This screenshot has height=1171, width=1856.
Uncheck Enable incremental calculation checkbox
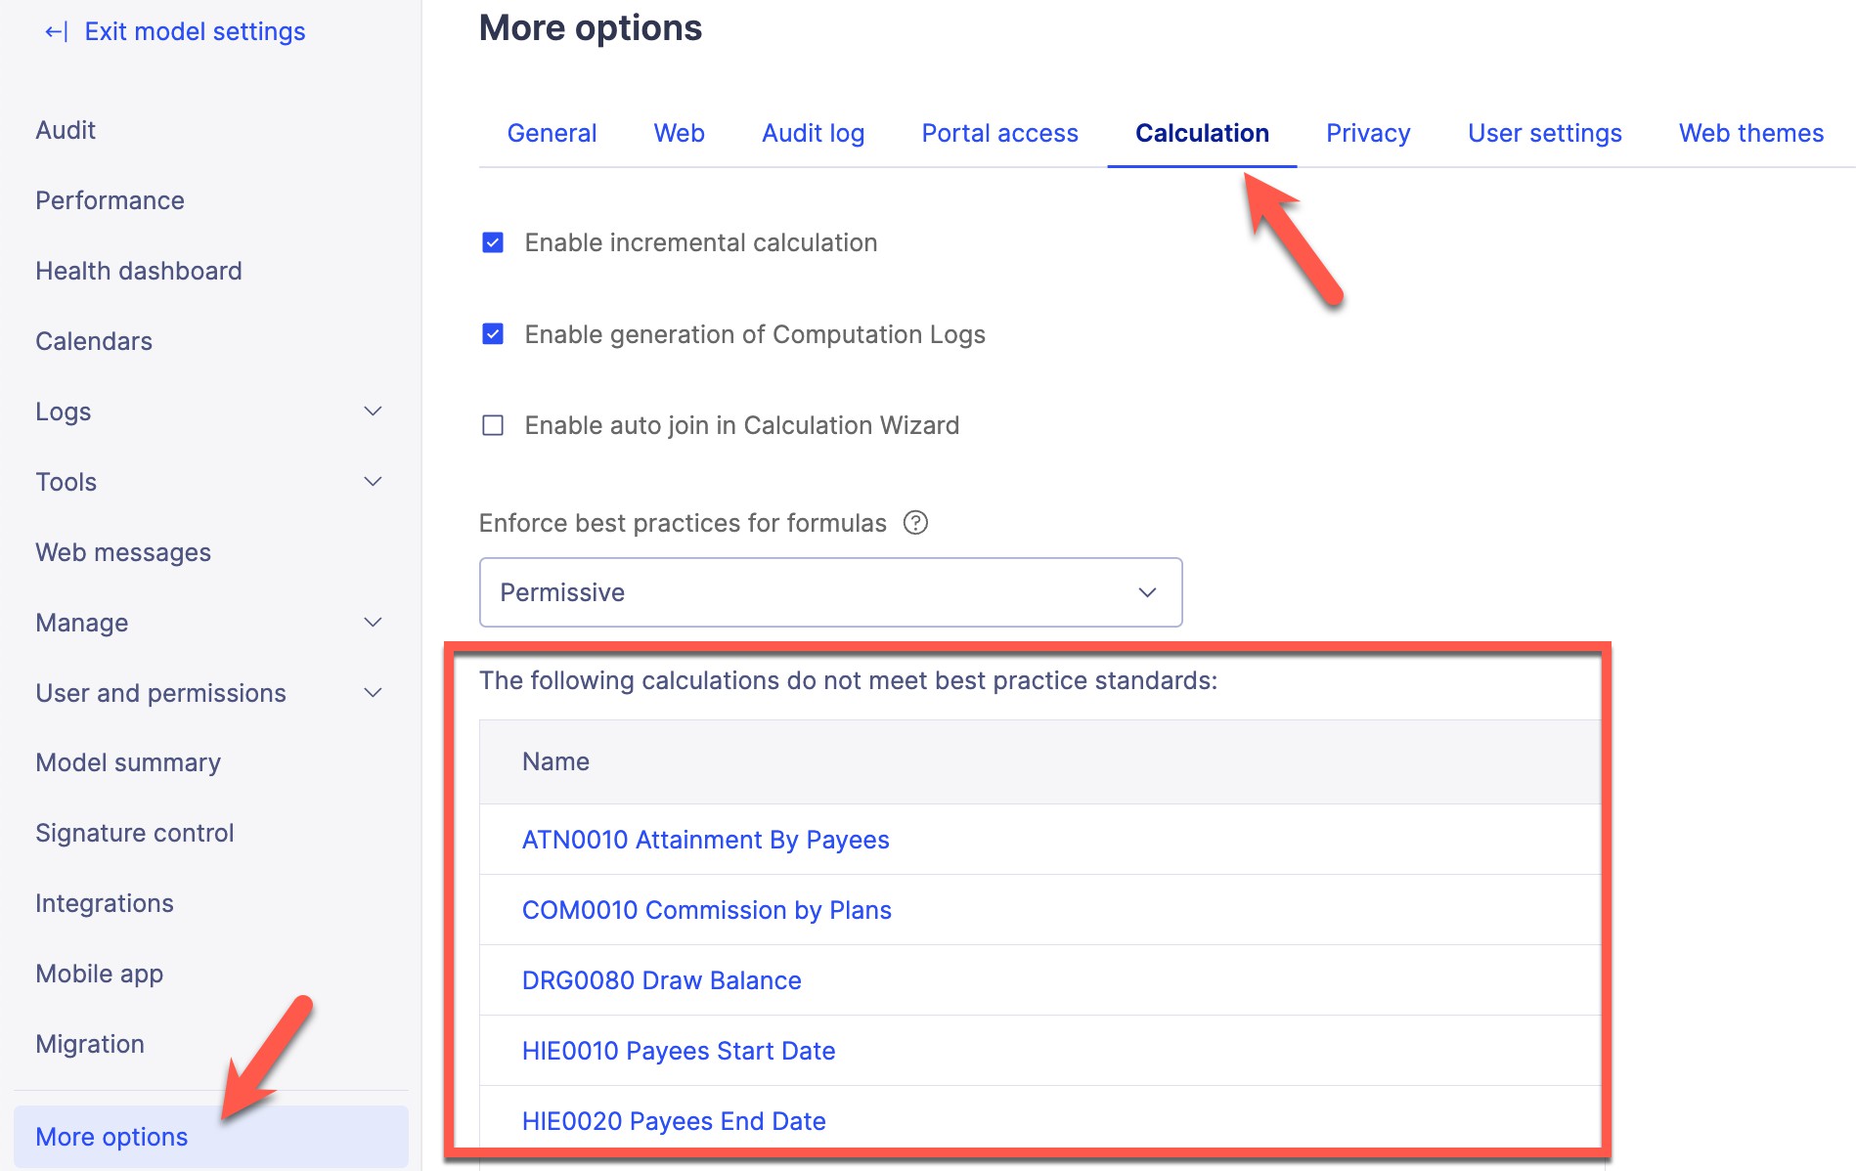point(493,242)
